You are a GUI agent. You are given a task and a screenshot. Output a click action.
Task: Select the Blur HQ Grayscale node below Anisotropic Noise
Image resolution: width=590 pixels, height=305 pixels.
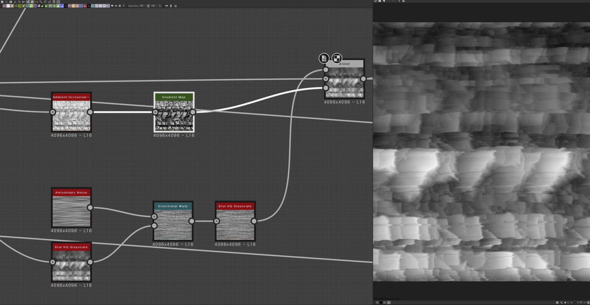click(x=71, y=262)
